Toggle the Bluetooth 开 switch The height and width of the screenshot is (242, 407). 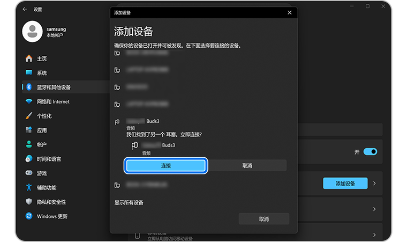coord(370,152)
